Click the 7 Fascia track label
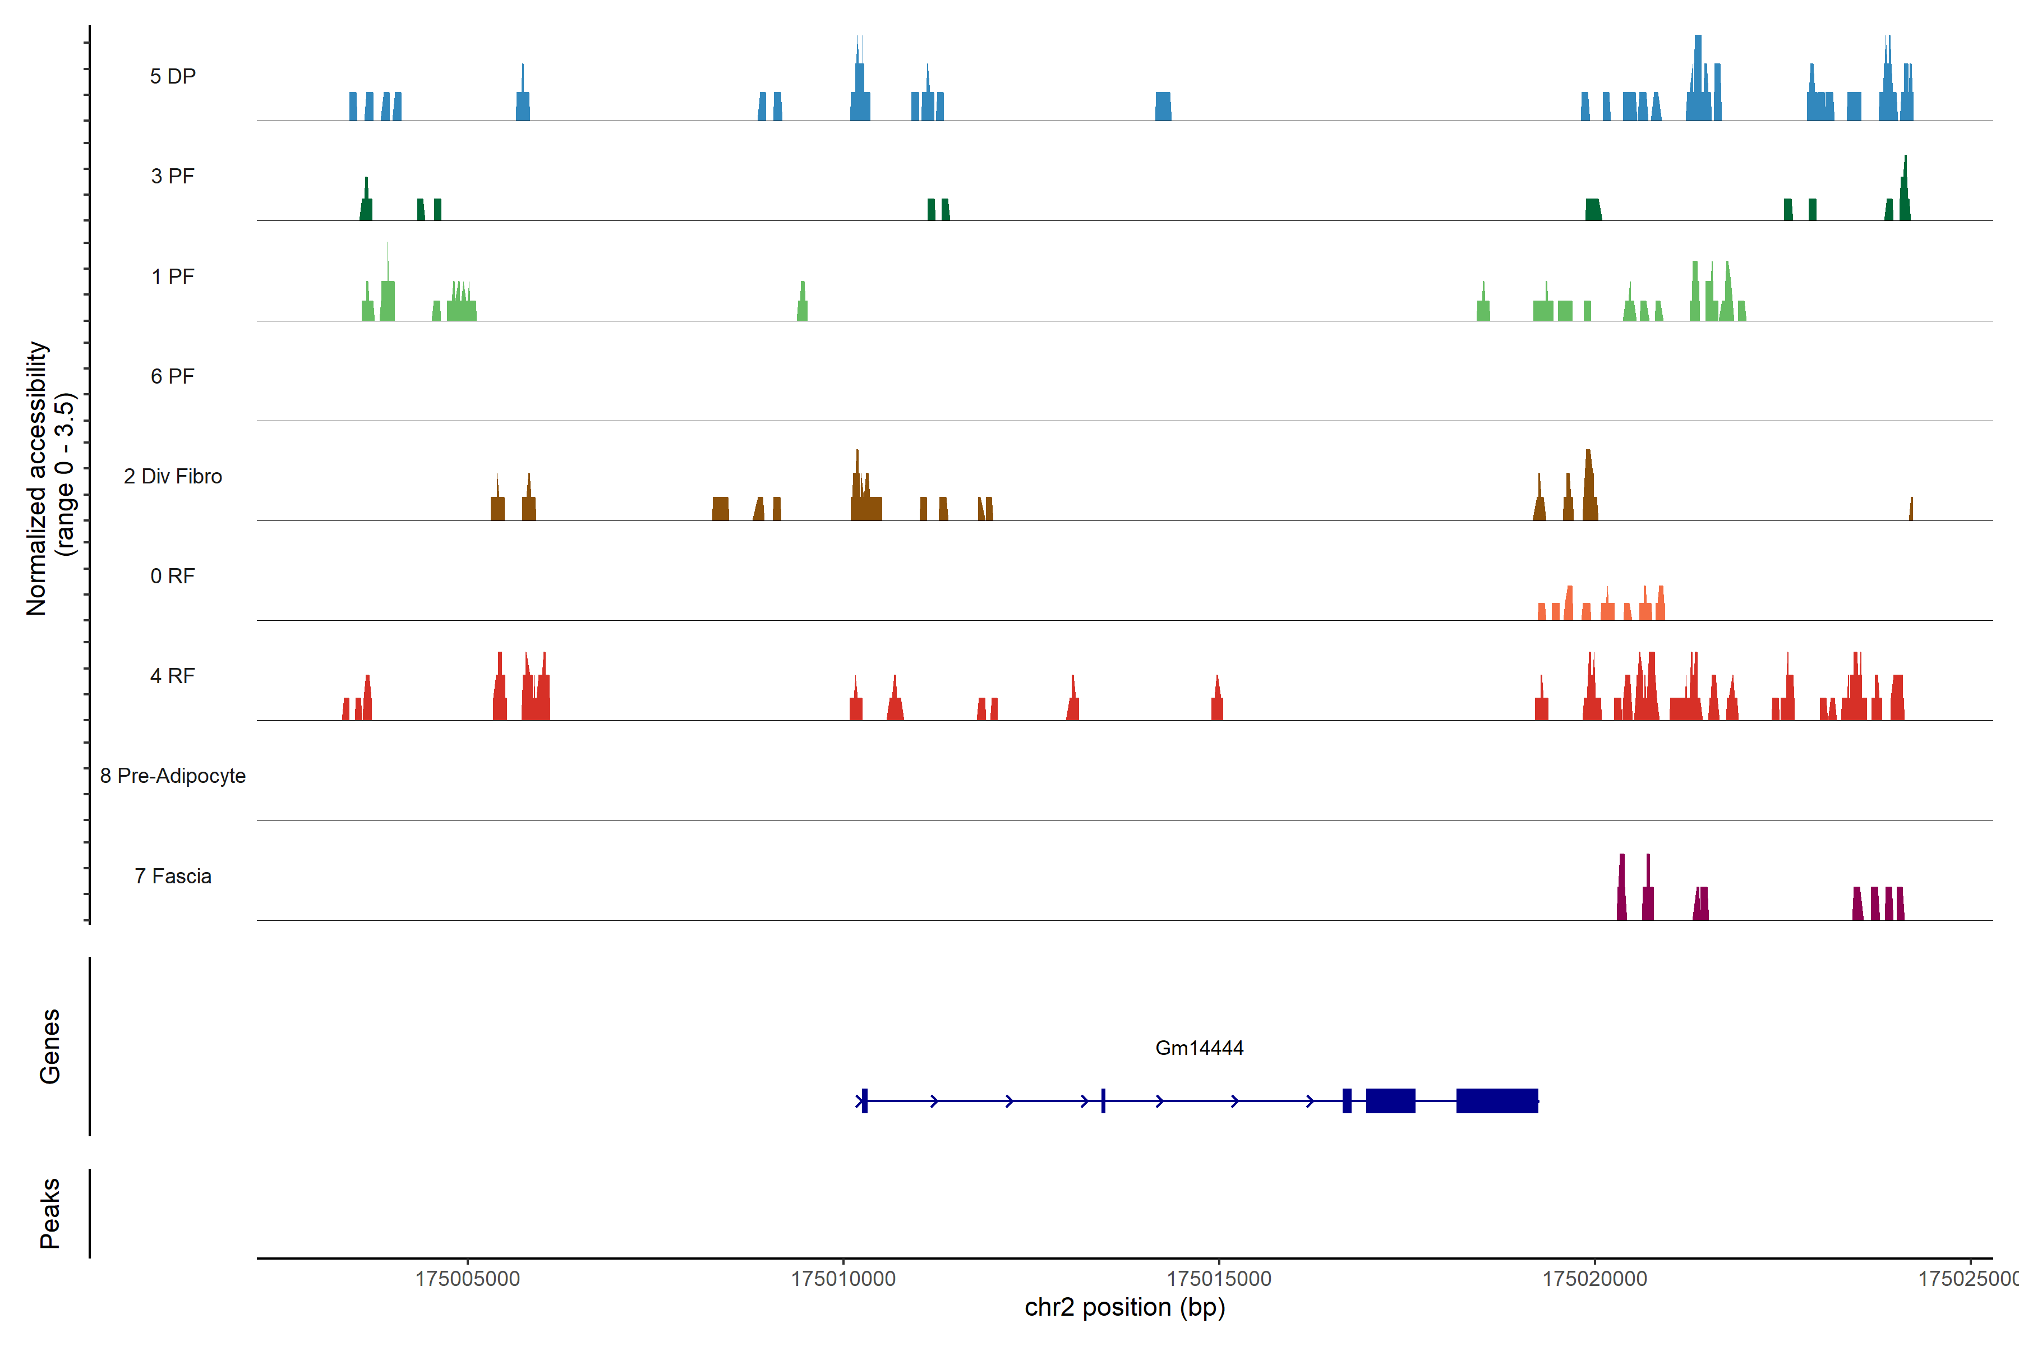Screen dimensions: 2019x1346 click(x=173, y=875)
